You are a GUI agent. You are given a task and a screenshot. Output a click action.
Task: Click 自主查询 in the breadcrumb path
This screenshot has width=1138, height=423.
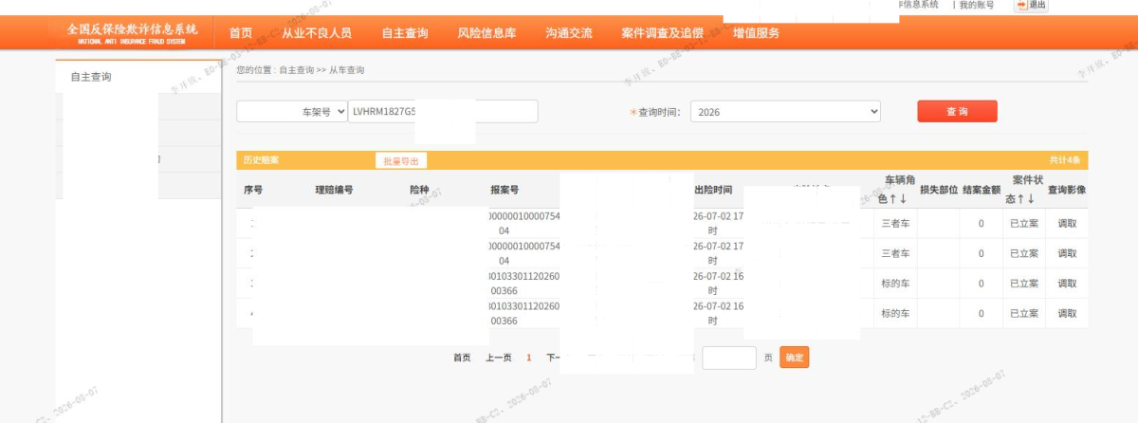point(297,70)
